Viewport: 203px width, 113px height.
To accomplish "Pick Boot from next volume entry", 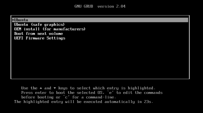I will coord(39,34).
